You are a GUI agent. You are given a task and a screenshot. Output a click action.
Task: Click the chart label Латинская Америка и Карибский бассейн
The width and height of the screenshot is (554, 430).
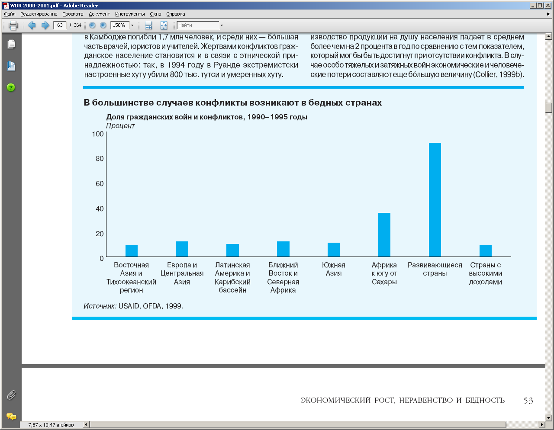click(x=232, y=277)
